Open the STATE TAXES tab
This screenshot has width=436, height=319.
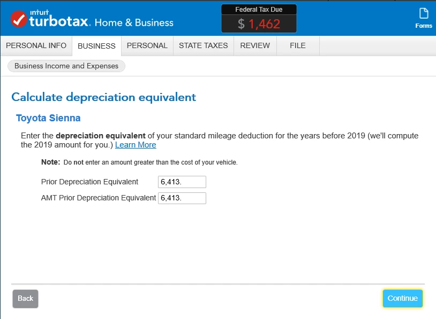click(x=203, y=45)
